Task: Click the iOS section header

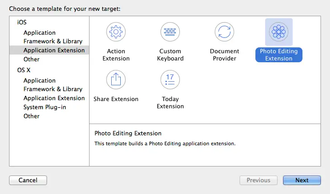Action: (22, 22)
